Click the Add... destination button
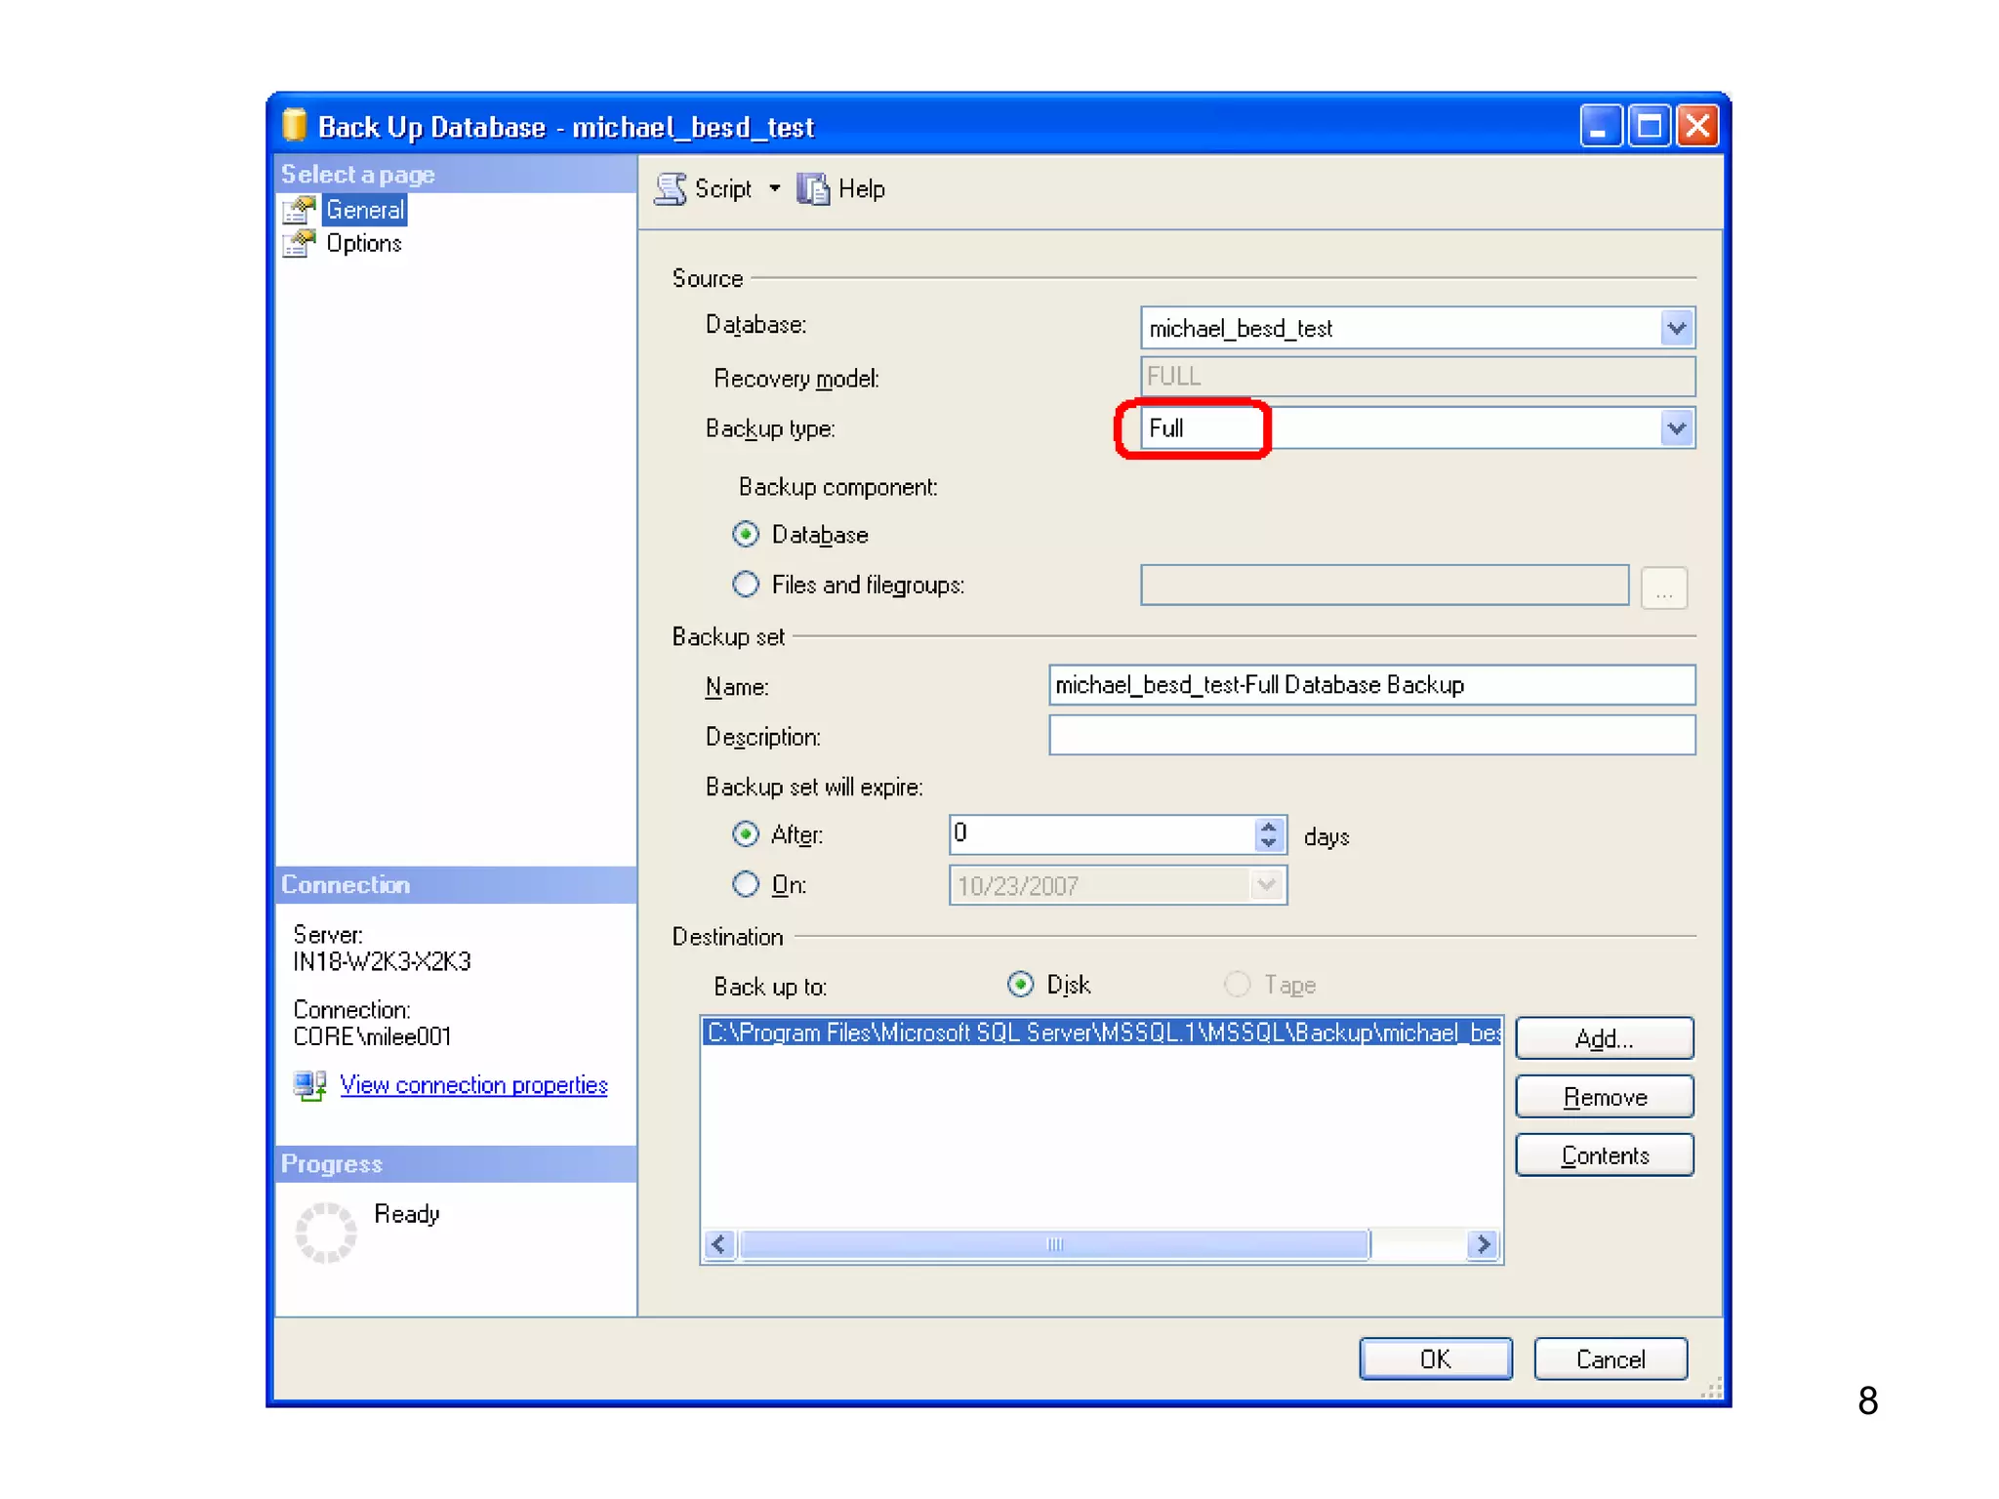Image resolution: width=1999 pixels, height=1499 pixels. (x=1604, y=1038)
